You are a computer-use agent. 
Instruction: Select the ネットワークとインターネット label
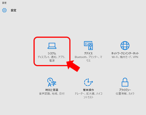(125, 53)
